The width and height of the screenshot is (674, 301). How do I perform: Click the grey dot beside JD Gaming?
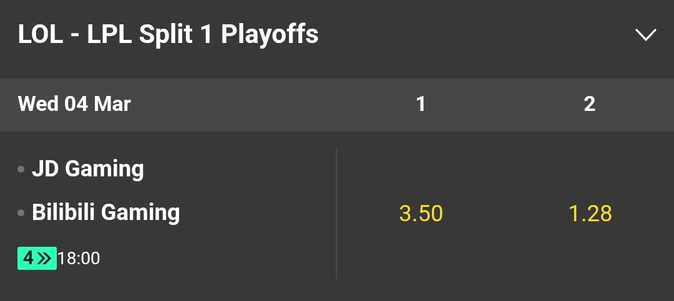click(21, 170)
